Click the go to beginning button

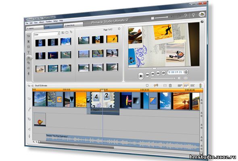pyautogui.click(x=147, y=75)
